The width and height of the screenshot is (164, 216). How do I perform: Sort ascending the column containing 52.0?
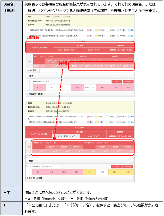(118, 151)
